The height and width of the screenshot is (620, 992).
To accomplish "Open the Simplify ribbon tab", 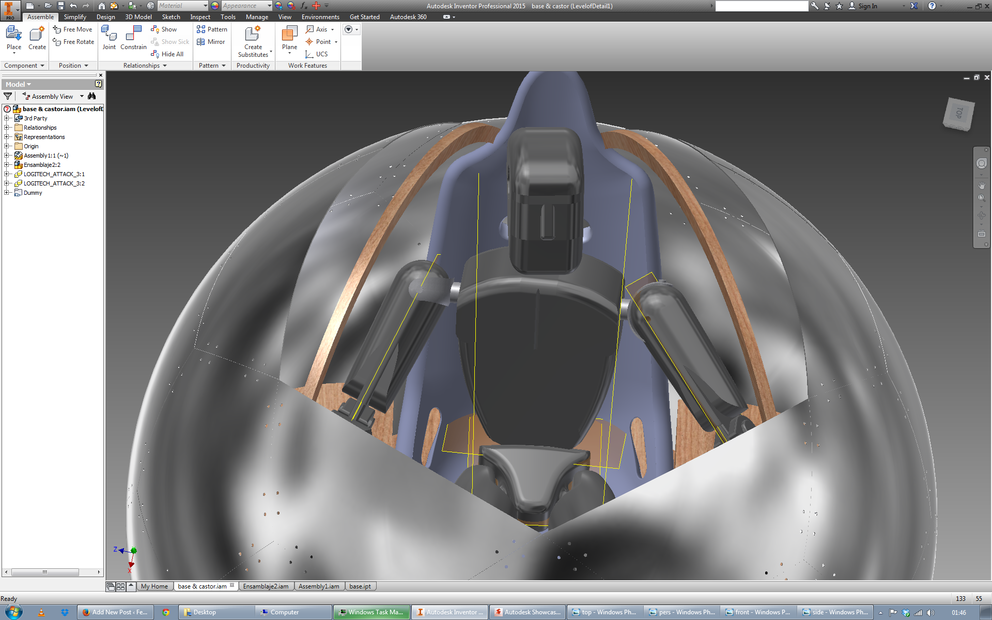I will point(75,17).
